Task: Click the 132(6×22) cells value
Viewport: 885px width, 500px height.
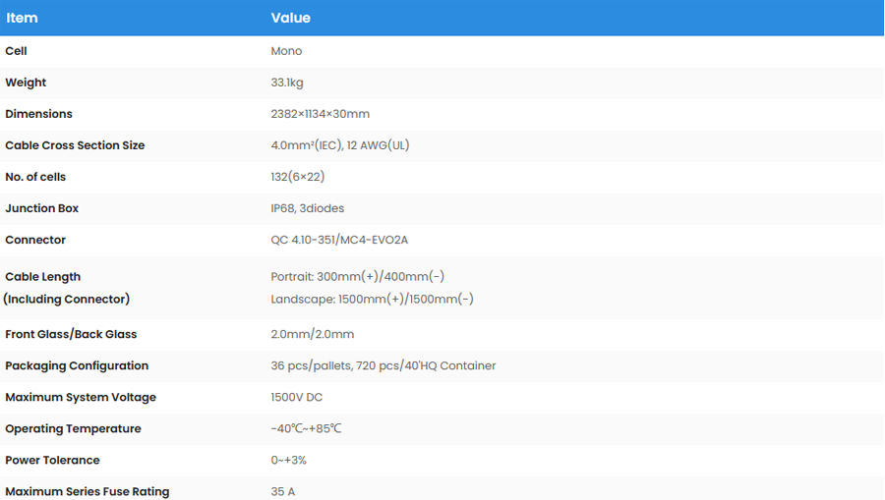Action: coord(297,177)
